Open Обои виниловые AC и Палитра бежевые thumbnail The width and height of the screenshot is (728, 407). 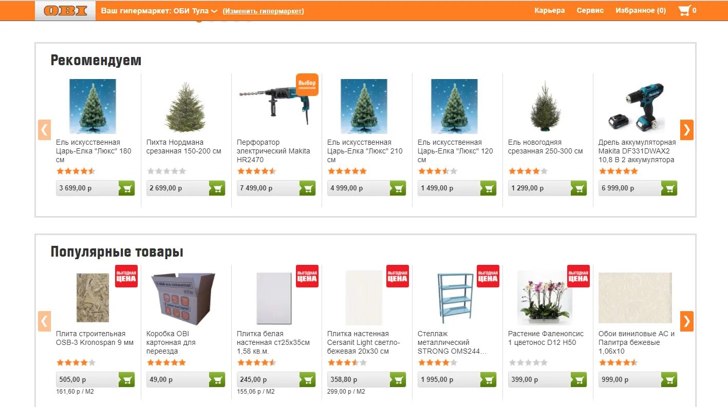click(635, 298)
